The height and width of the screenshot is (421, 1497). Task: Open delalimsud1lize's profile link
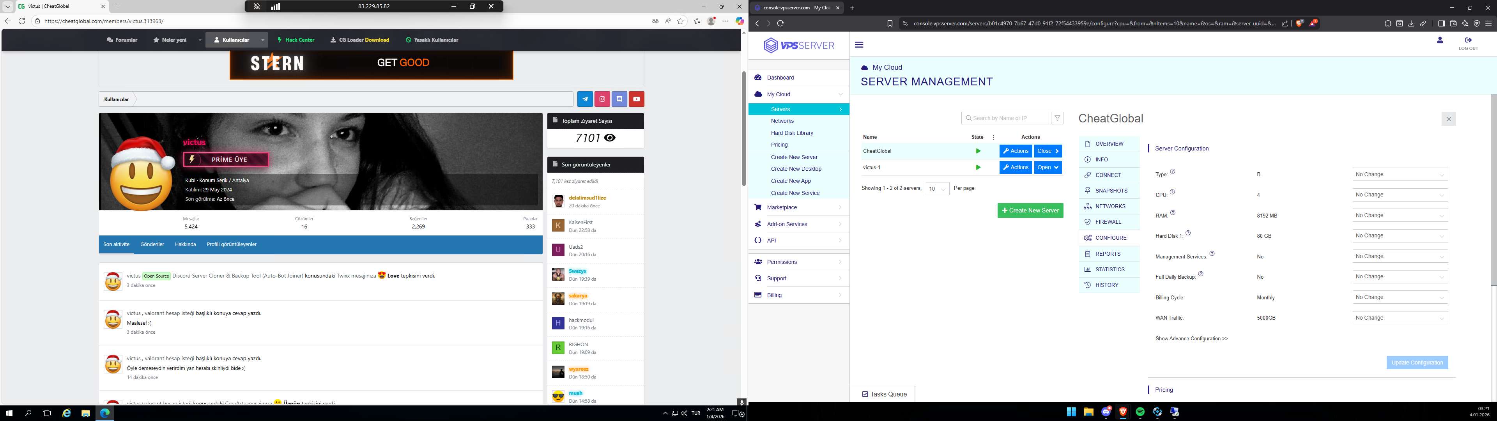[x=587, y=198]
